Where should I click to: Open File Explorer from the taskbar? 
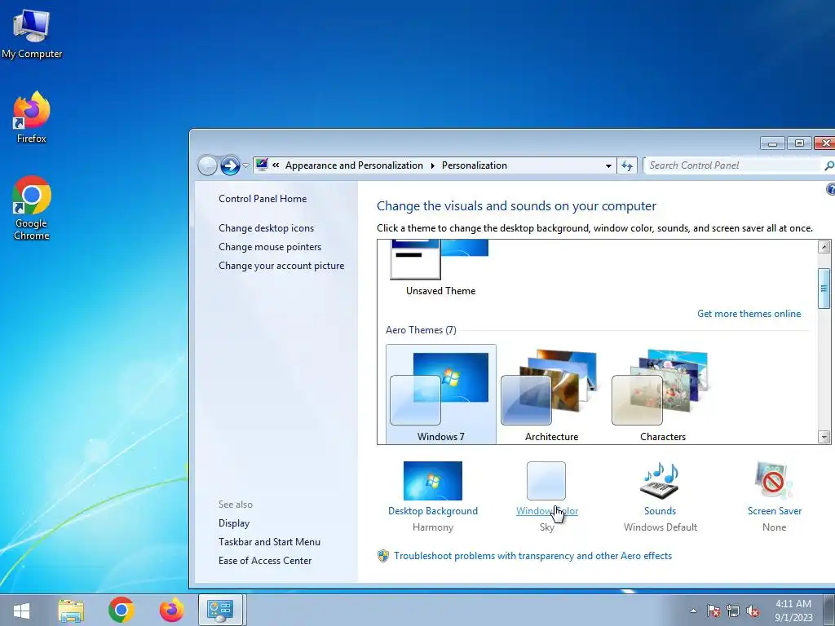tap(71, 610)
